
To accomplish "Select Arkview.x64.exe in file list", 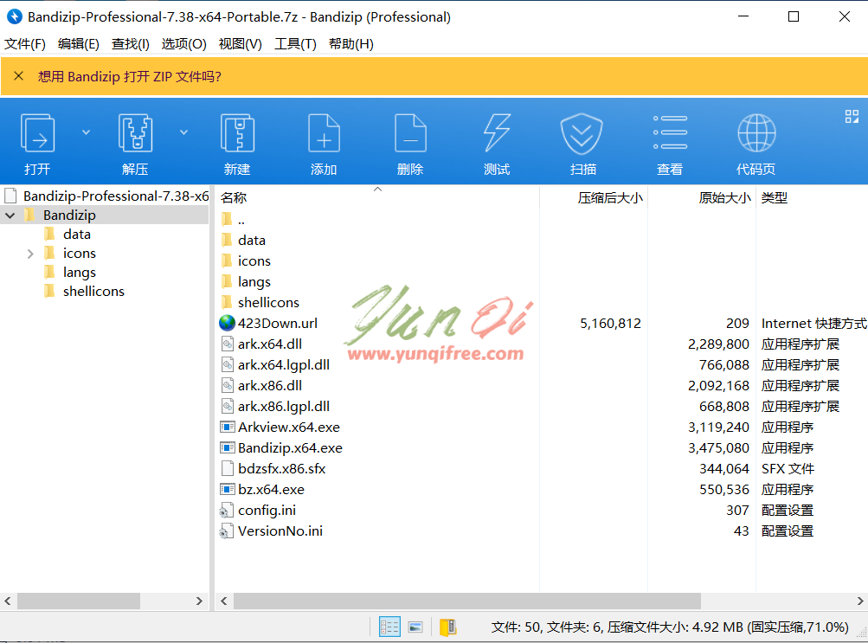I will pos(288,428).
